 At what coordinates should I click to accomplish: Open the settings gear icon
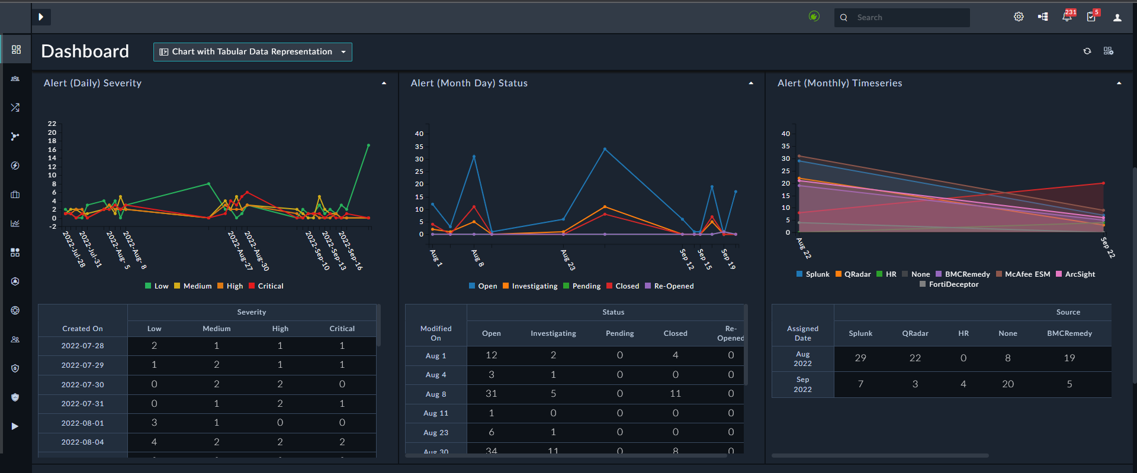(1019, 17)
